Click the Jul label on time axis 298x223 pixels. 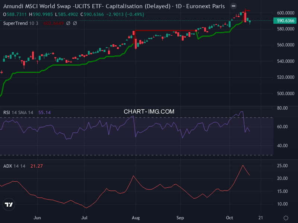(85, 218)
